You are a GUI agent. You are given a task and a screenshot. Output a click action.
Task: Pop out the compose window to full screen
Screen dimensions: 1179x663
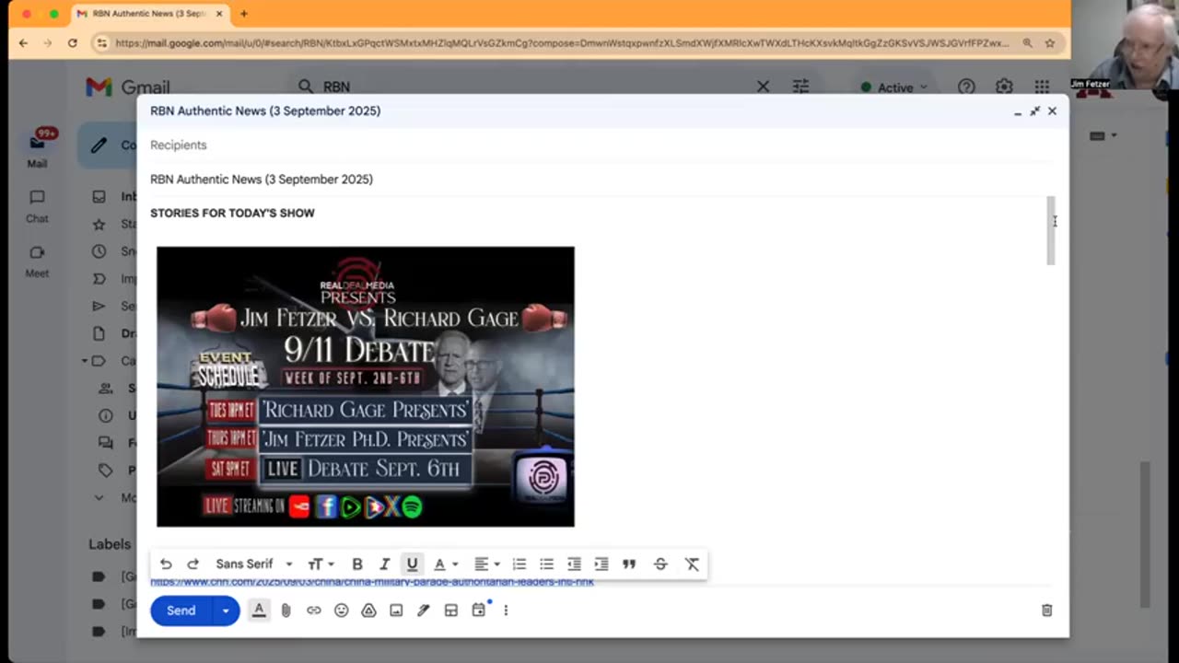(1034, 111)
